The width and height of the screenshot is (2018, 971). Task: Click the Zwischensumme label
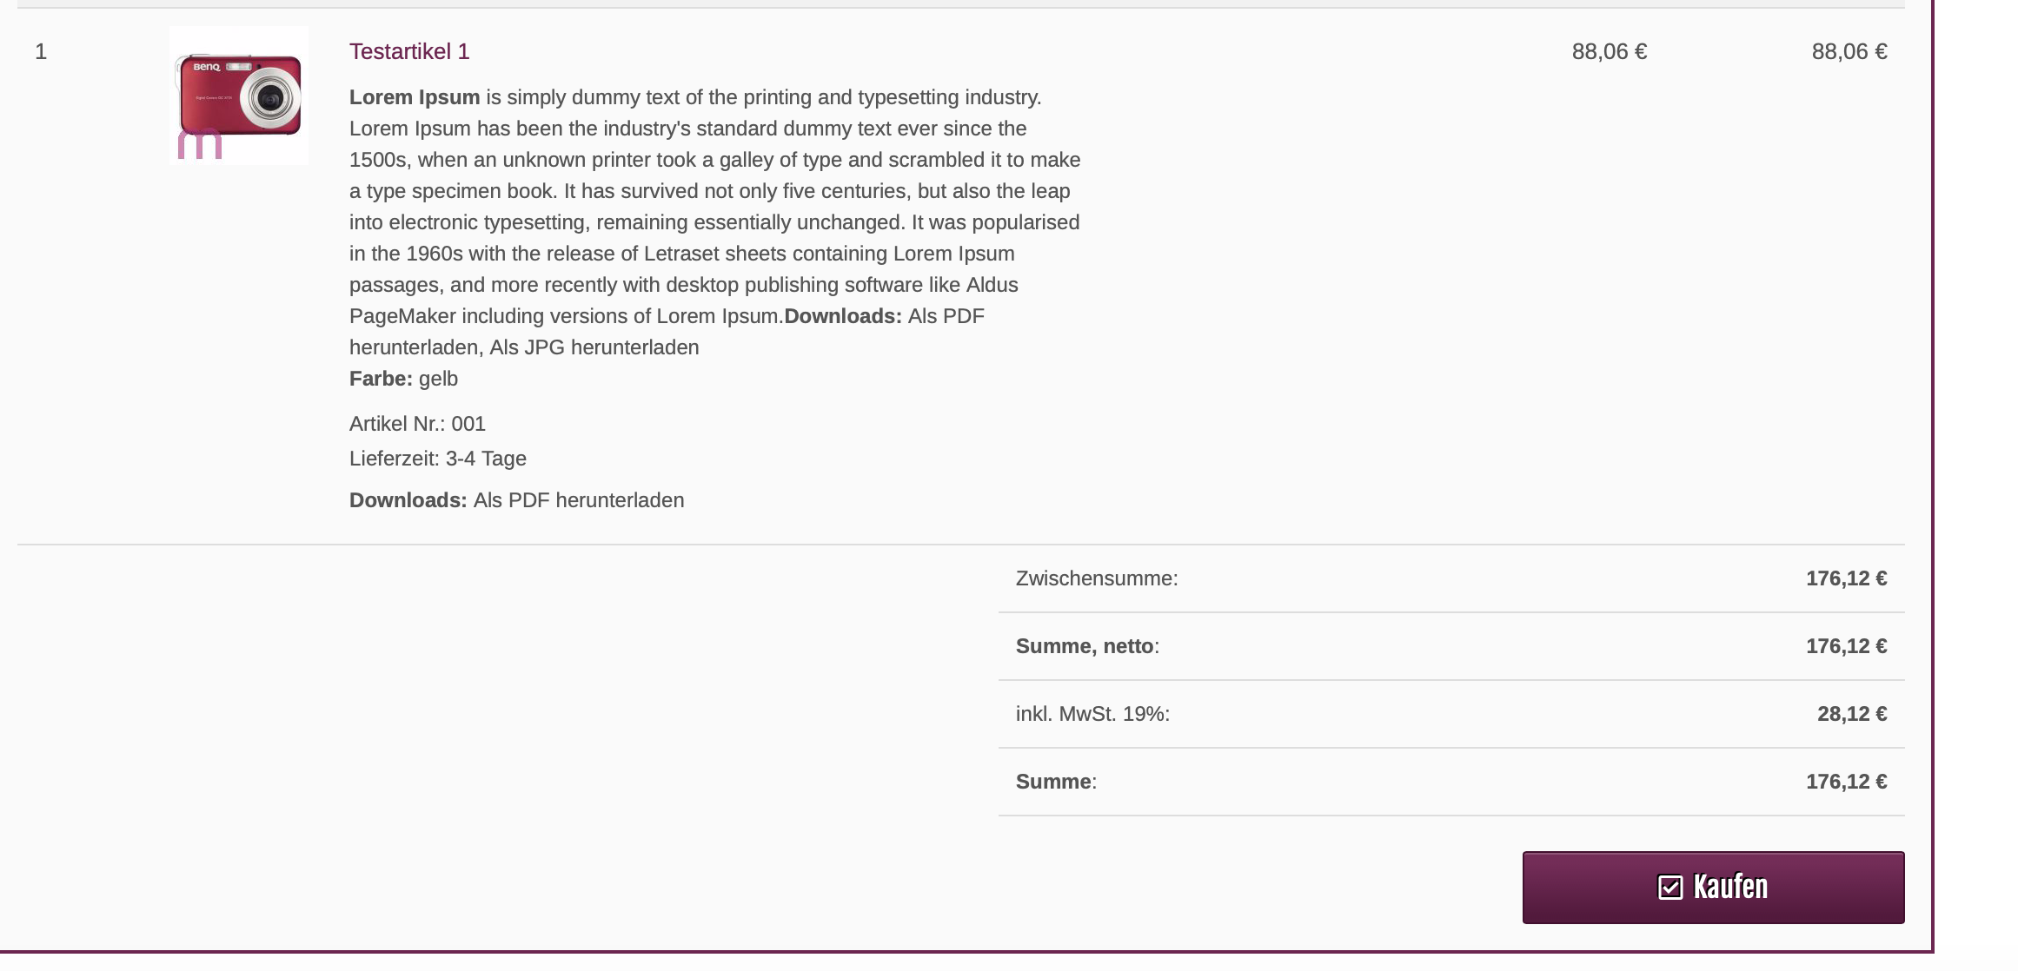1097,578
